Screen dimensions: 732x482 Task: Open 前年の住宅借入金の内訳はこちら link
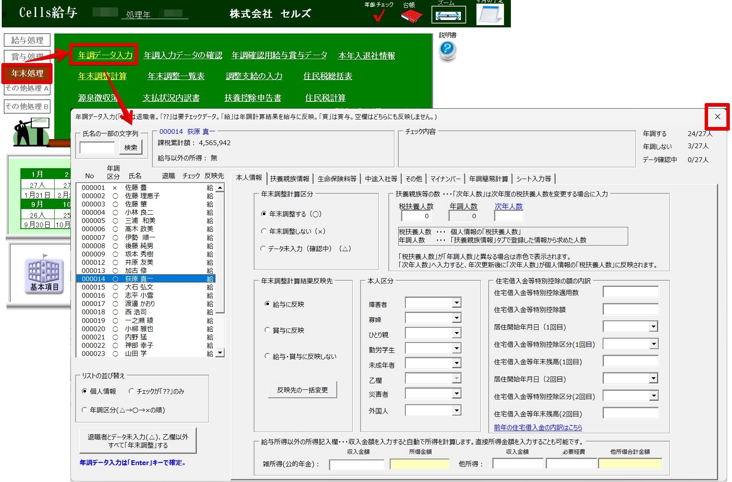click(x=538, y=427)
